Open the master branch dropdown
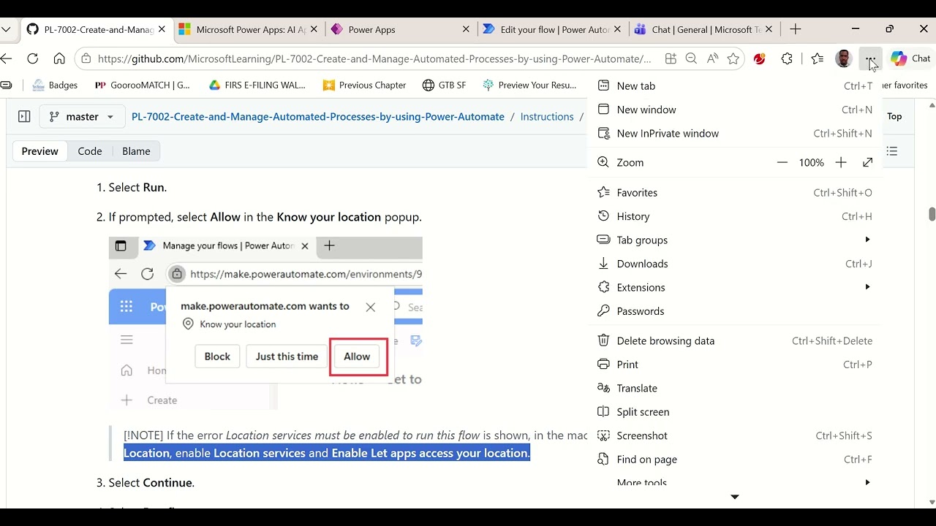Screen dimensions: 936x526 point(80,116)
